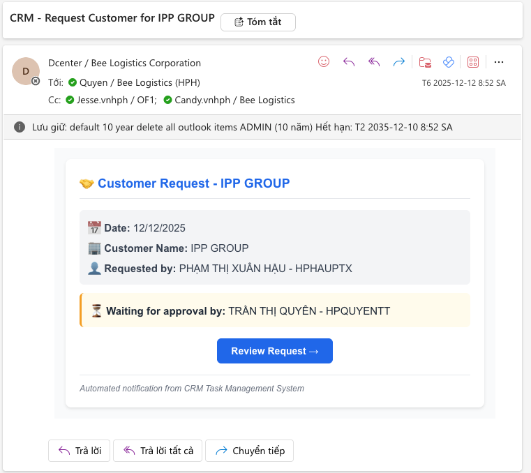Add an emoji reaction to the email

point(324,61)
